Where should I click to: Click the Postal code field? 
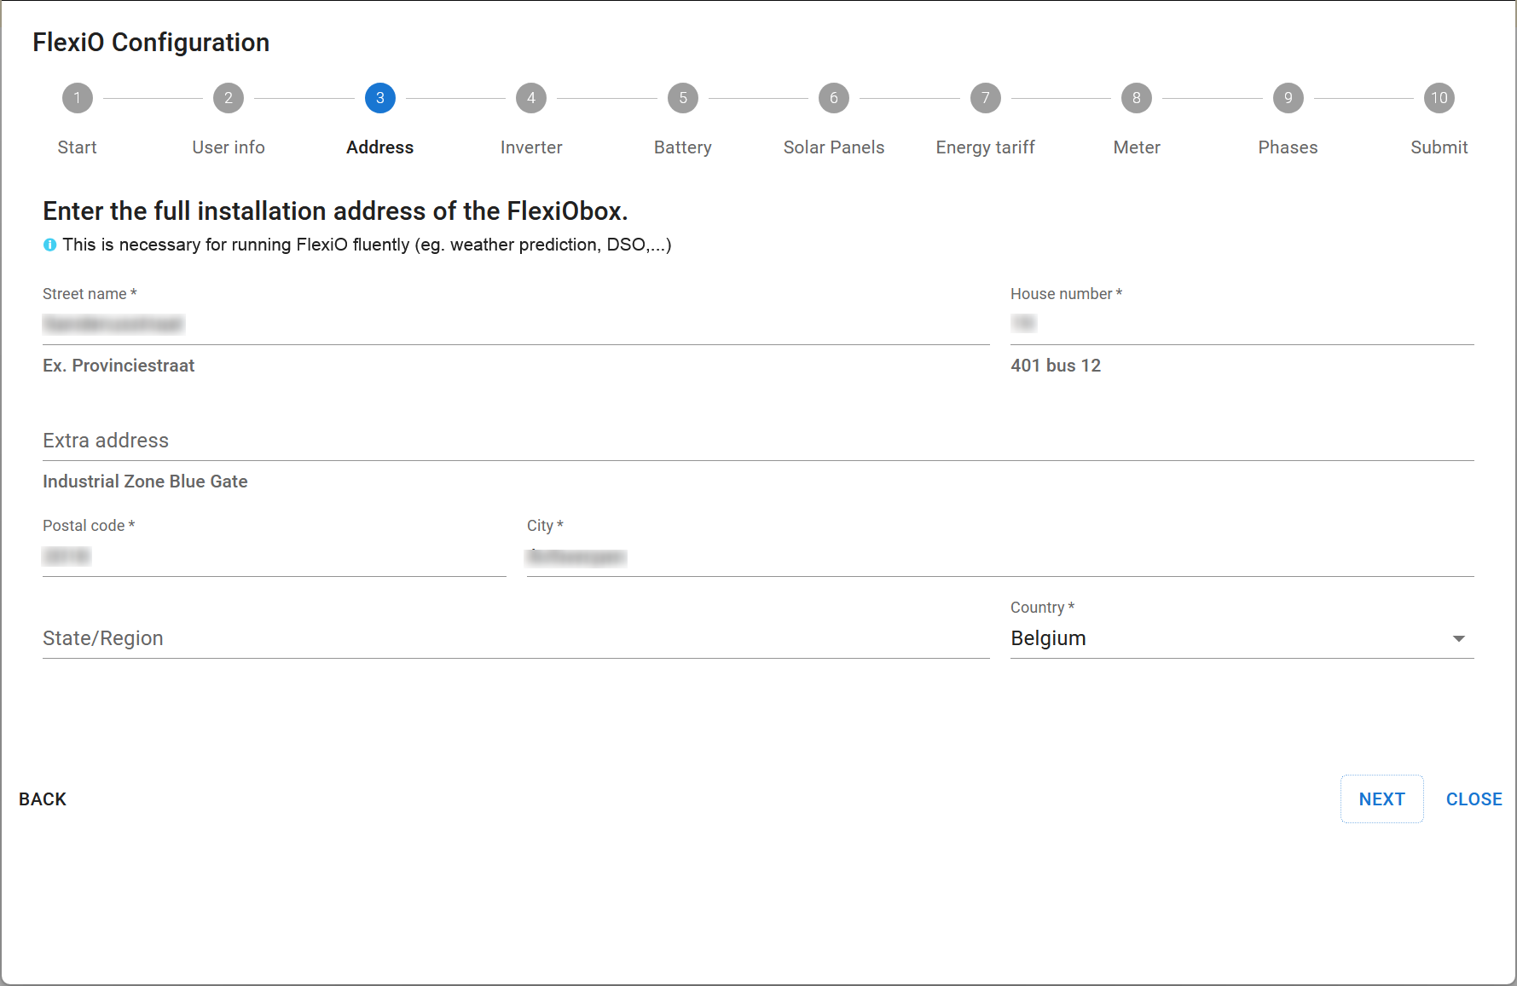pyautogui.click(x=273, y=556)
